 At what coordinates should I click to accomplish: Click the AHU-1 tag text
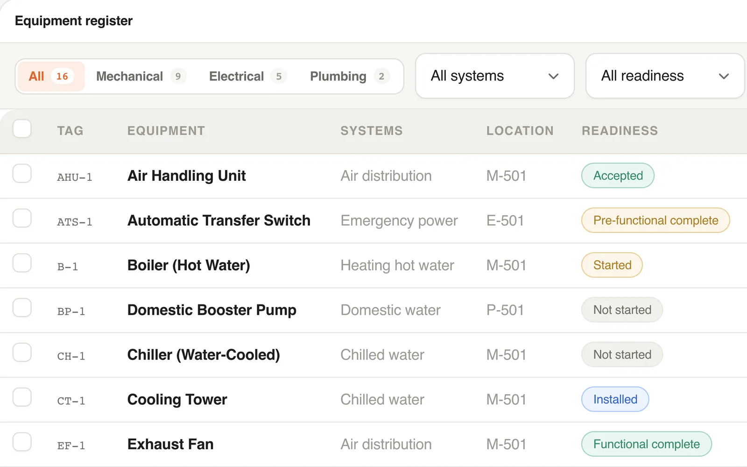(x=75, y=177)
